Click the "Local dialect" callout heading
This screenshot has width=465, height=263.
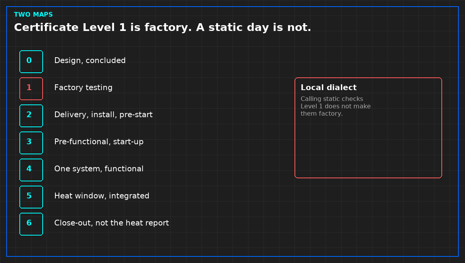coord(329,88)
